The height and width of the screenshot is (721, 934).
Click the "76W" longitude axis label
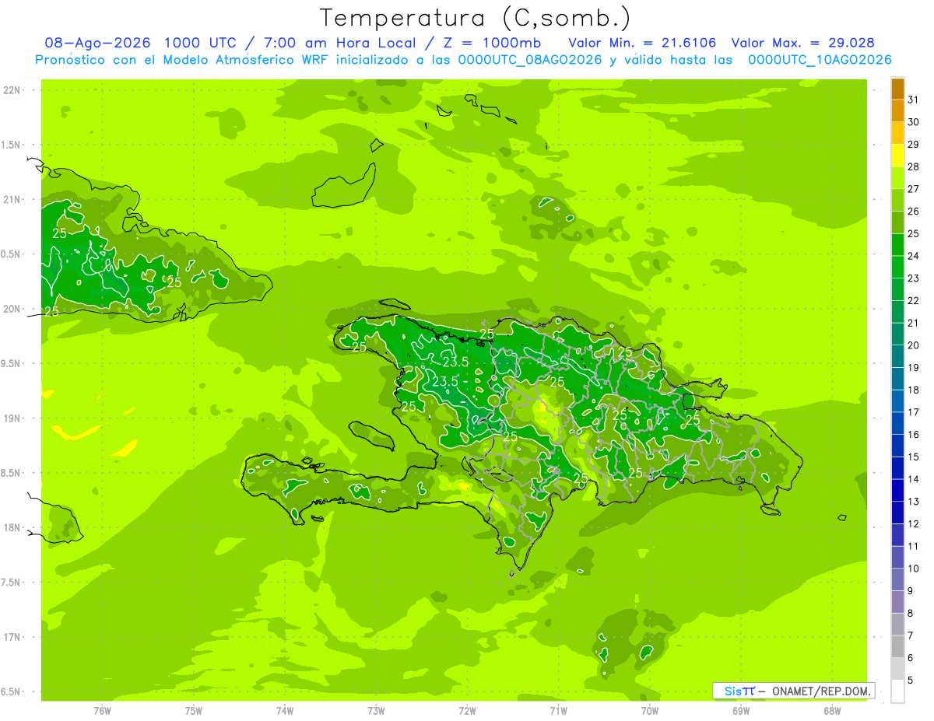(102, 711)
